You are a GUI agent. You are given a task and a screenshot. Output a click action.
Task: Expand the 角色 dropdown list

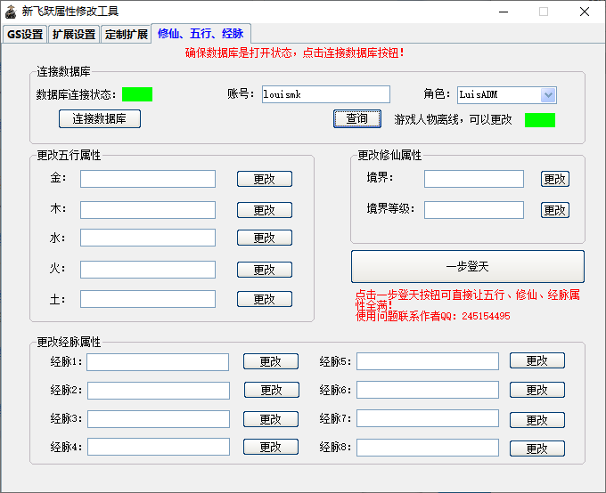pyautogui.click(x=548, y=94)
